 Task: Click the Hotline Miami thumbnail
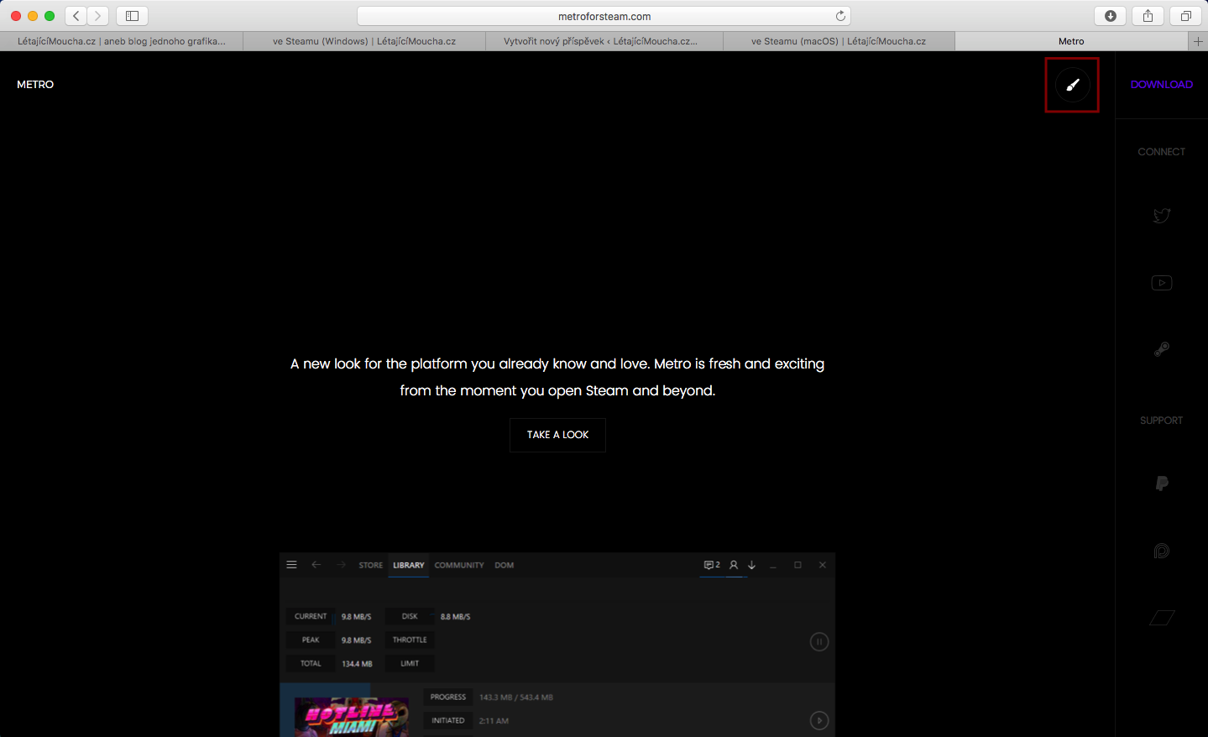(x=351, y=717)
